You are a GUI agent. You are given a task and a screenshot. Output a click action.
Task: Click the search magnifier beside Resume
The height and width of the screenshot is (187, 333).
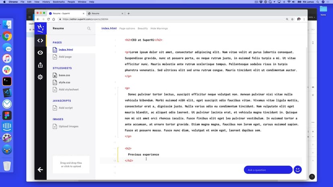[89, 28]
